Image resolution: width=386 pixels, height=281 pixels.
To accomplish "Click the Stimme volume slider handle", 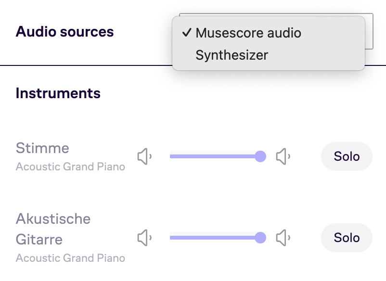I will click(x=260, y=156).
